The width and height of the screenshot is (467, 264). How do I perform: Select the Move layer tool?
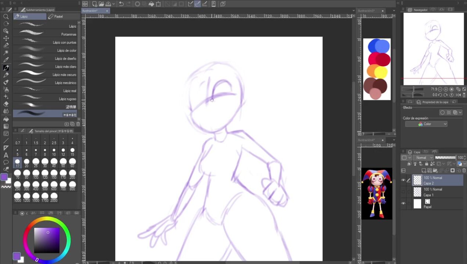[x=6, y=38]
